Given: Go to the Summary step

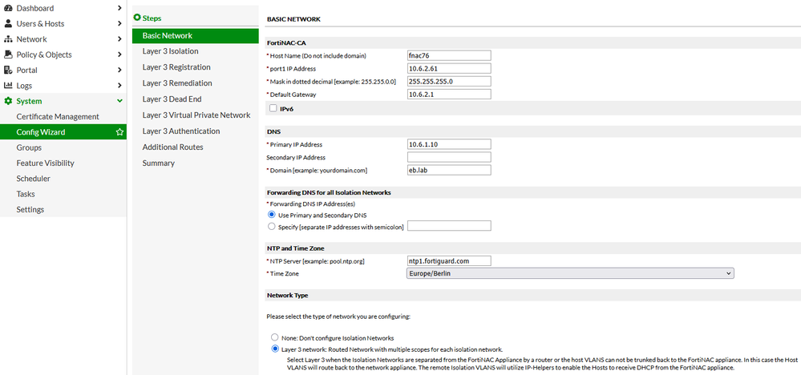Looking at the screenshot, I should (x=158, y=163).
